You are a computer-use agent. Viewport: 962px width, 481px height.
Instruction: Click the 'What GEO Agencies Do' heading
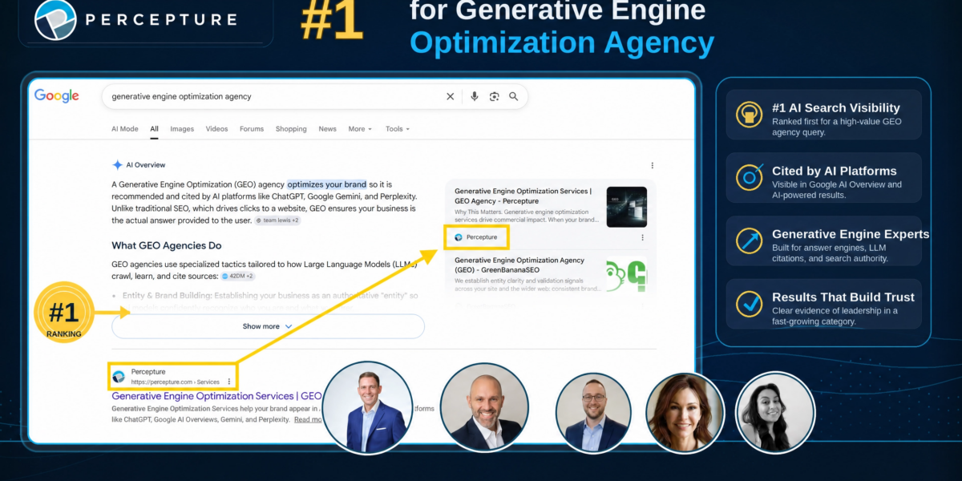167,245
